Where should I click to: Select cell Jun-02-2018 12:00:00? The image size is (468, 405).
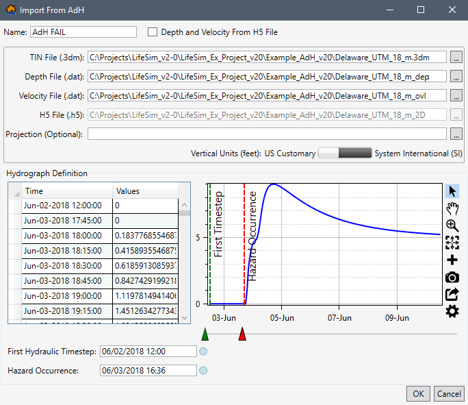click(67, 206)
